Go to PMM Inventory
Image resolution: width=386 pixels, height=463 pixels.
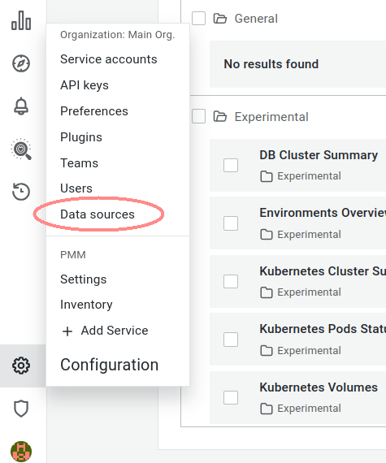[x=86, y=305]
